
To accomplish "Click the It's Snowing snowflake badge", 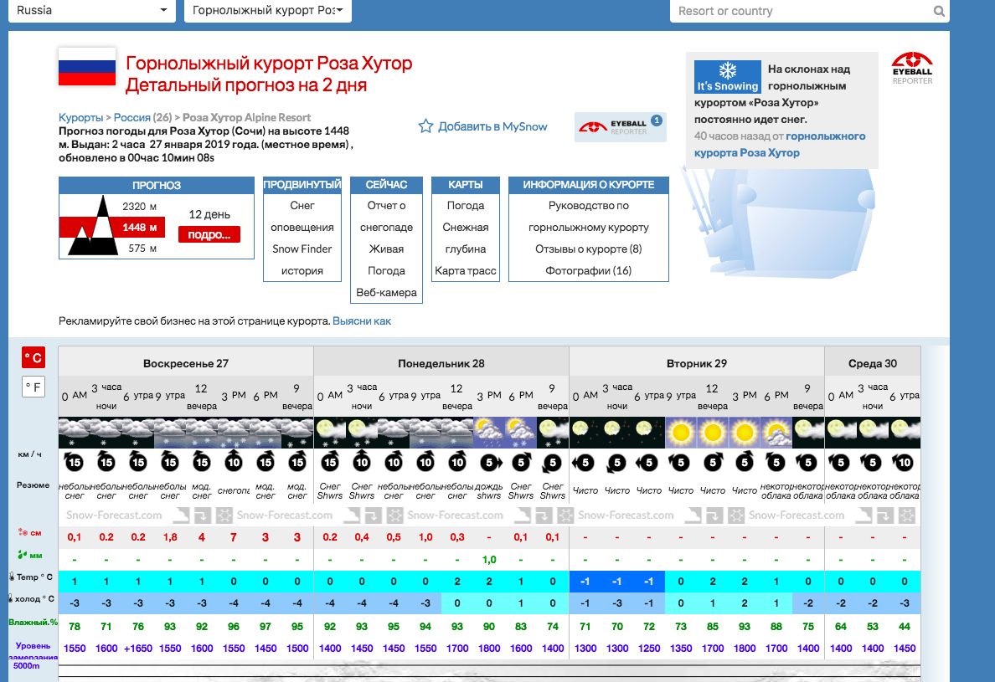I will (727, 77).
